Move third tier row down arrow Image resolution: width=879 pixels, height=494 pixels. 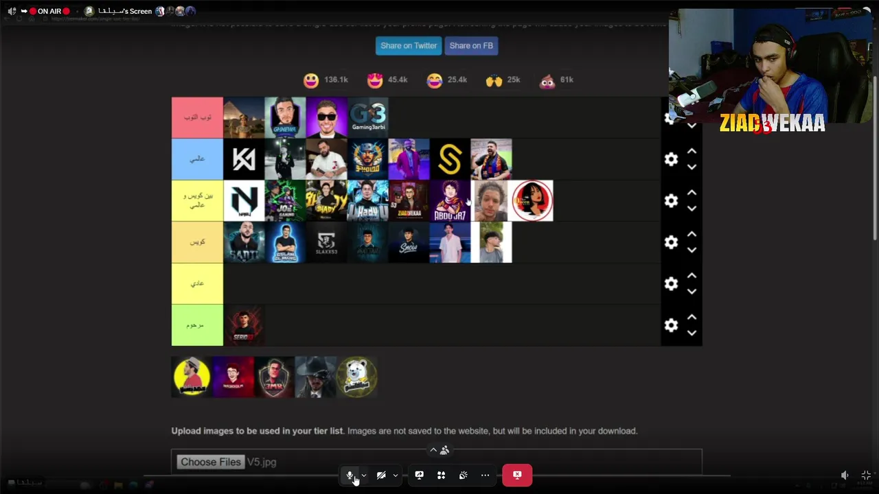pyautogui.click(x=692, y=209)
